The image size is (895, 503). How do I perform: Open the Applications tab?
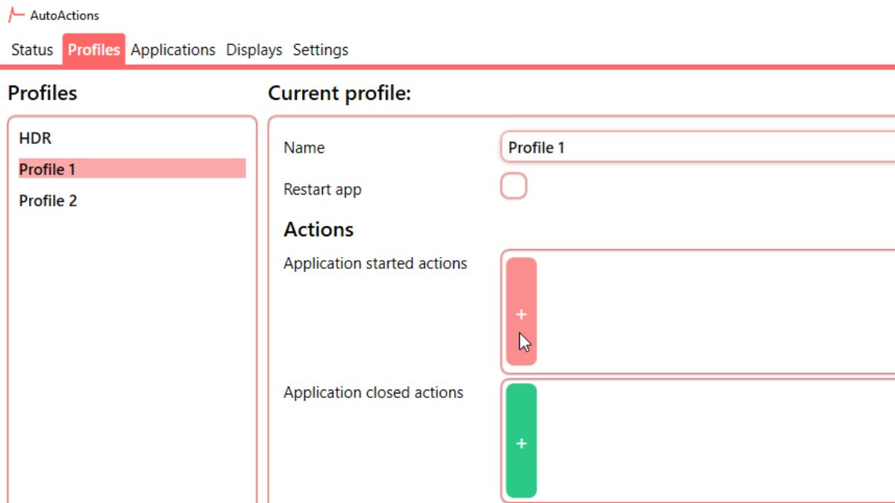[172, 49]
